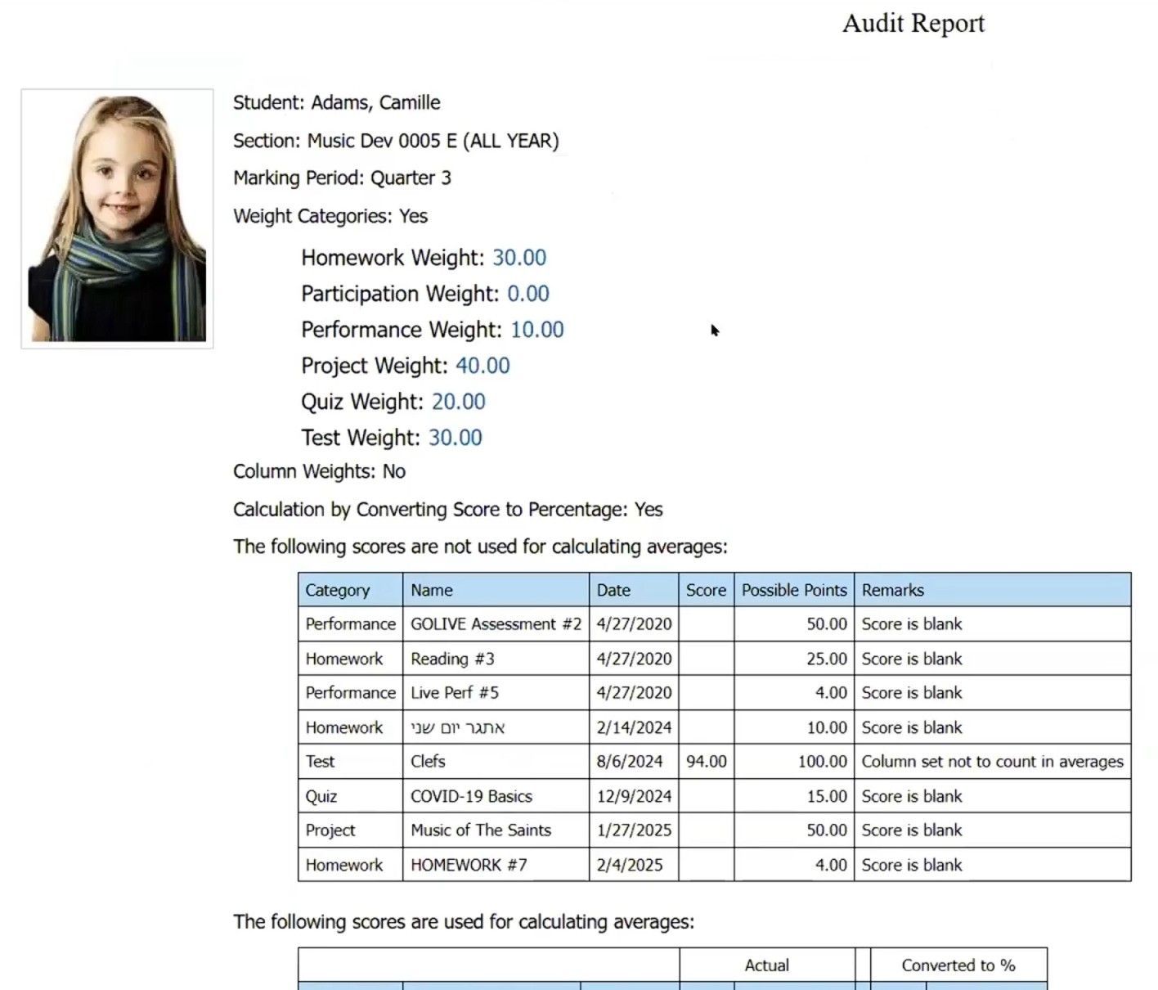1158x990 pixels.
Task: Click the HOMEWORK #7 entry
Action: click(468, 864)
